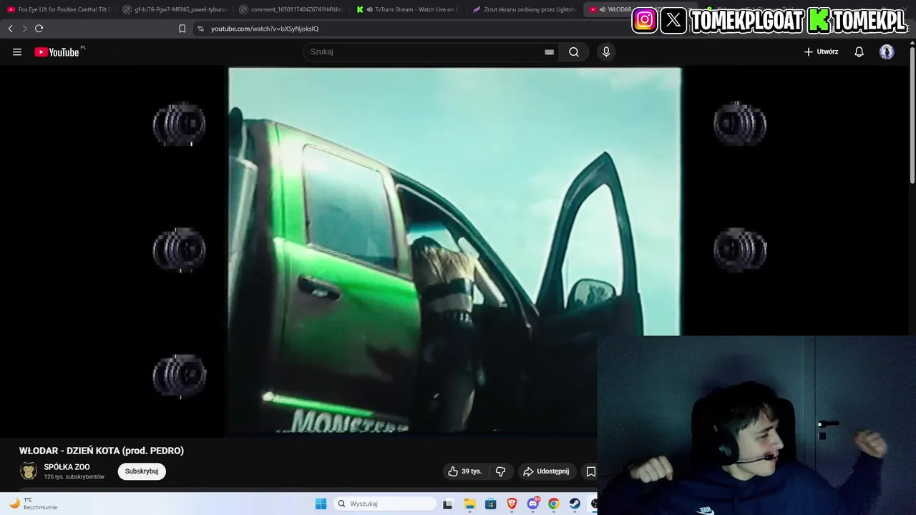Switch to the gf-bJ76-Pgw7-MRNG tab
The height and width of the screenshot is (515, 916).
click(x=175, y=9)
